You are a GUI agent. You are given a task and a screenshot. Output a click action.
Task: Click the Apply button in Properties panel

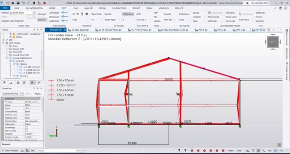(x=38, y=94)
